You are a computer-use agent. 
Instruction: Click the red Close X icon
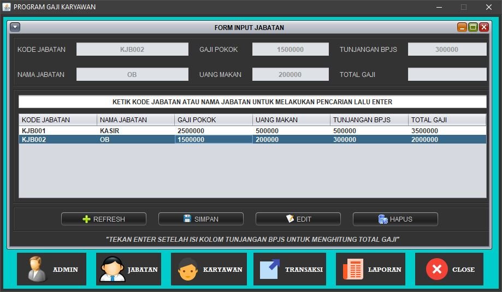[436, 269]
